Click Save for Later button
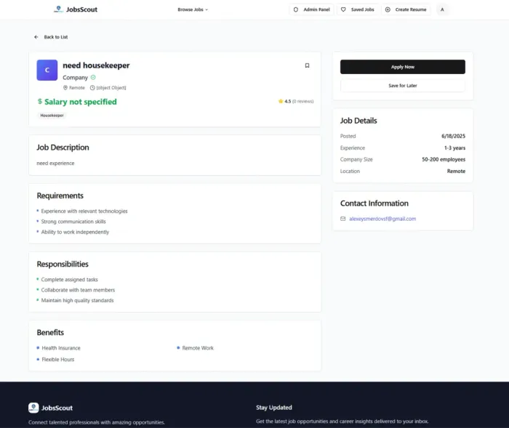Screen dimensions: 509x428 (x=403, y=86)
